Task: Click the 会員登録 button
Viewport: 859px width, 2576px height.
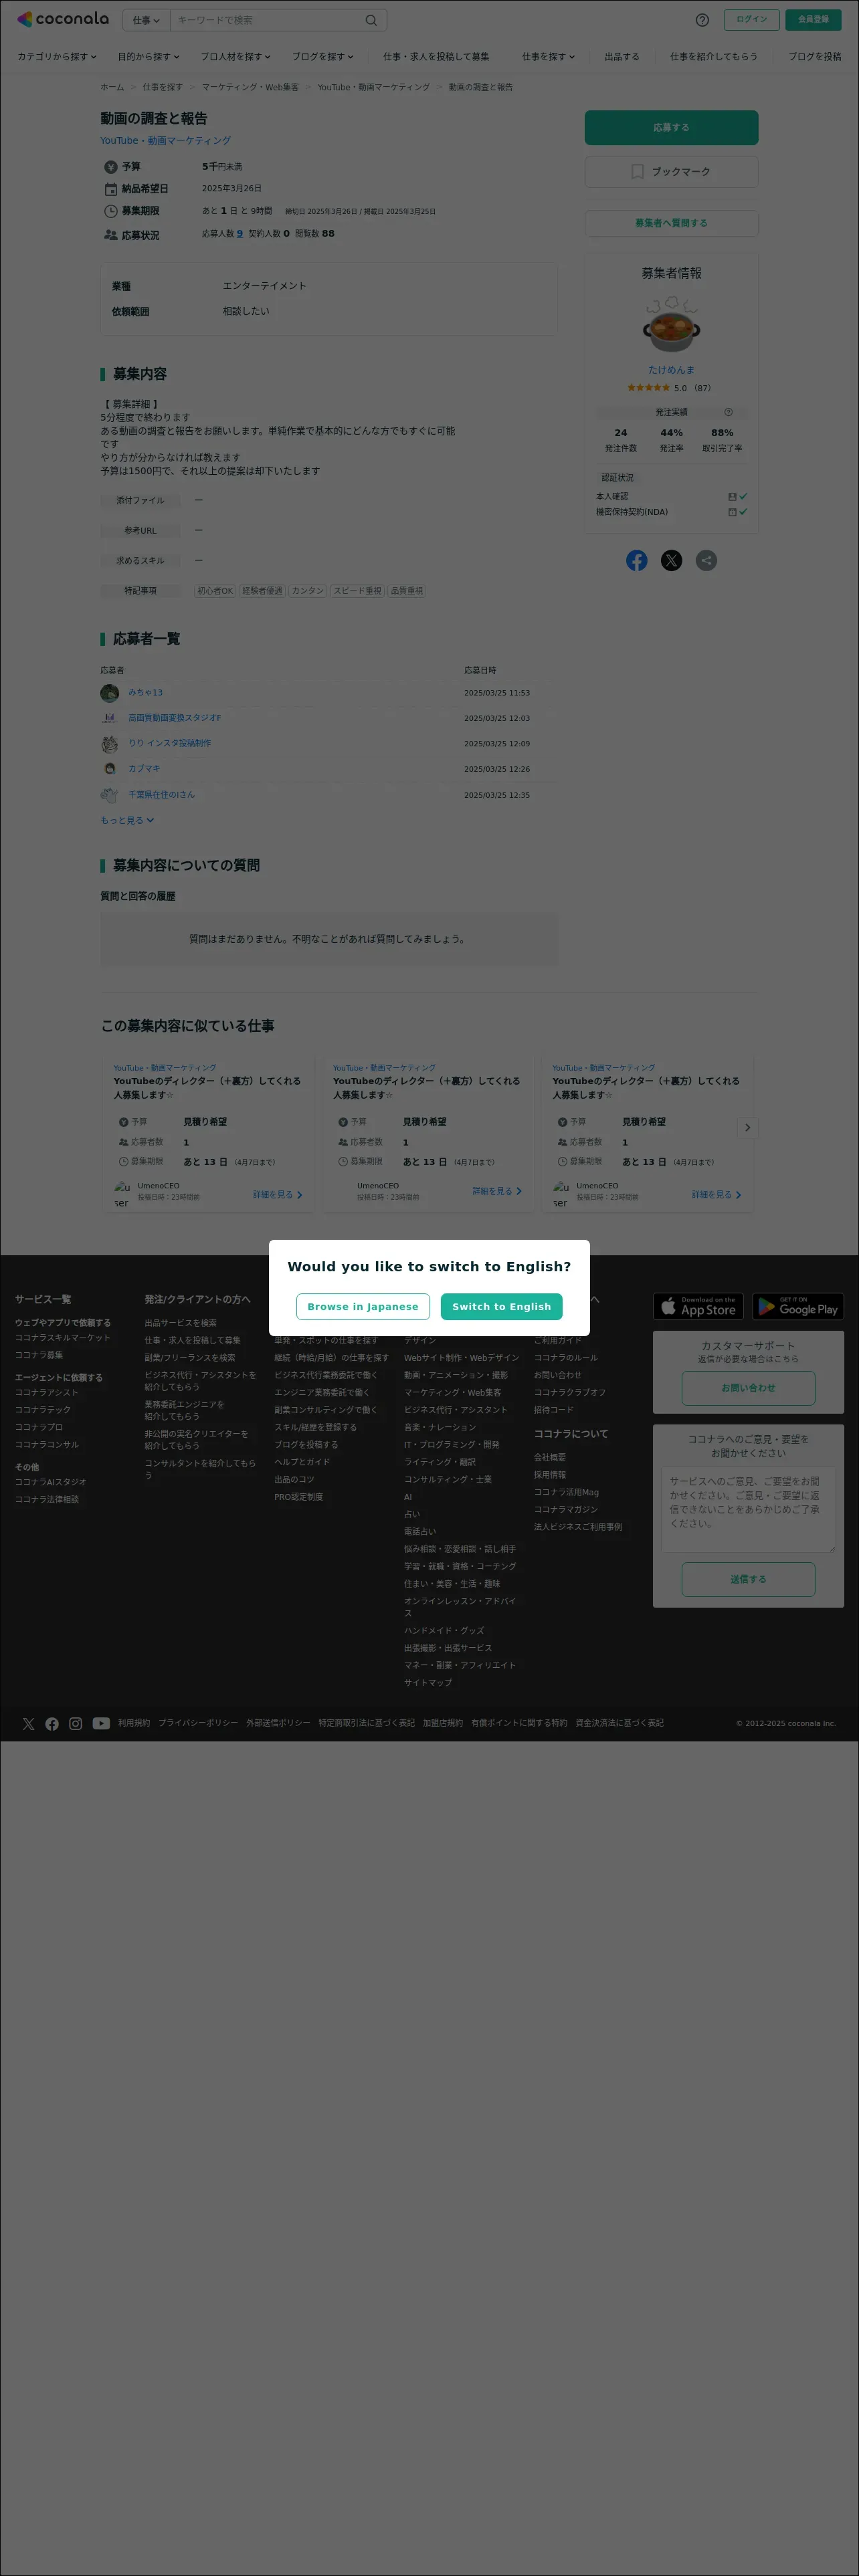Action: (x=813, y=19)
